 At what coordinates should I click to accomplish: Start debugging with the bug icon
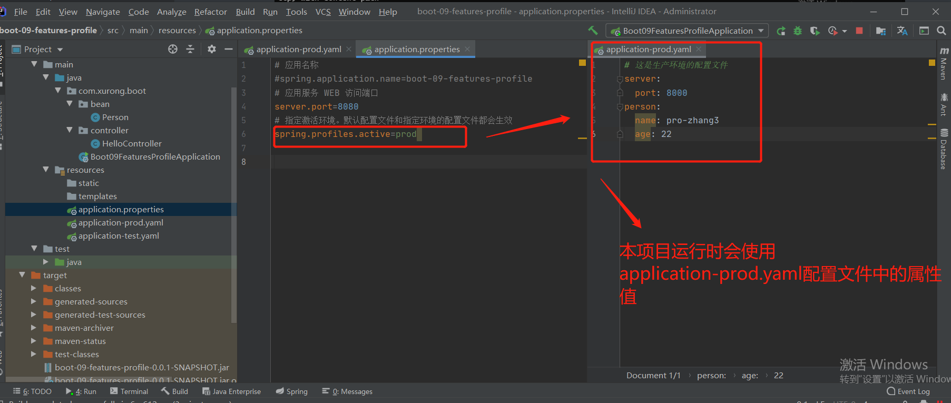[x=798, y=31]
